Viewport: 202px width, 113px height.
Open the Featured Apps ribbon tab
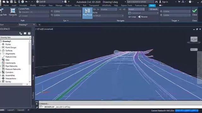click(x=141, y=5)
